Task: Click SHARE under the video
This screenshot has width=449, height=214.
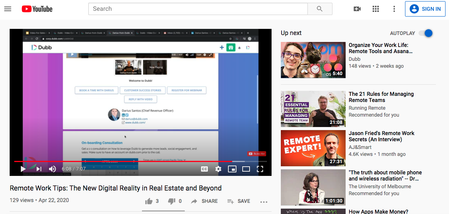Action: [x=204, y=201]
